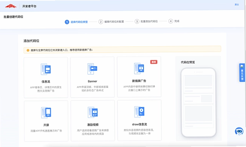Select the 新插屏广告 ad type icon

[x=139, y=69]
